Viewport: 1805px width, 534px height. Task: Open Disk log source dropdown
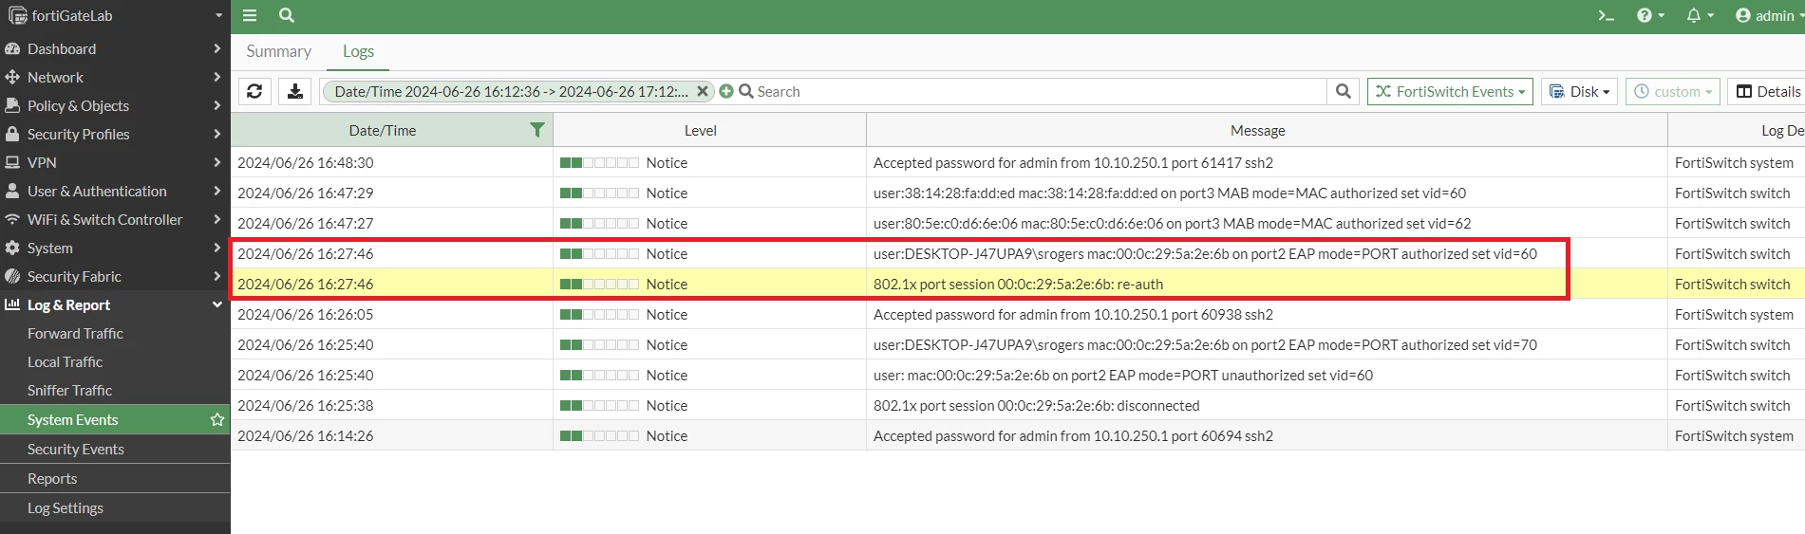point(1580,91)
